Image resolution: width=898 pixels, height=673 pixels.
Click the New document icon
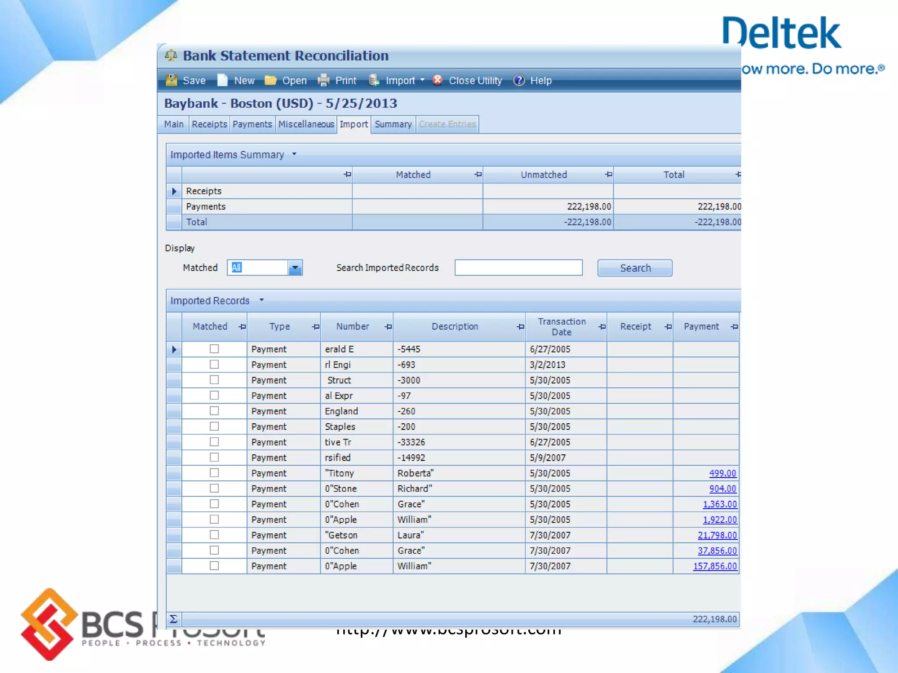pyautogui.click(x=223, y=80)
